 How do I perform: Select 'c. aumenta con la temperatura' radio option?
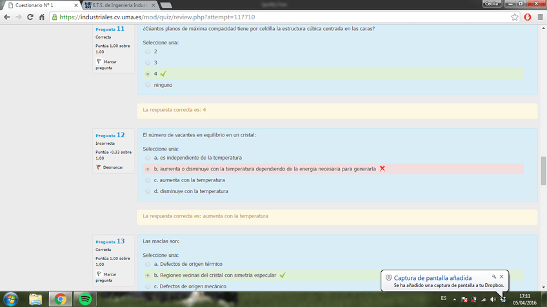pyautogui.click(x=148, y=180)
